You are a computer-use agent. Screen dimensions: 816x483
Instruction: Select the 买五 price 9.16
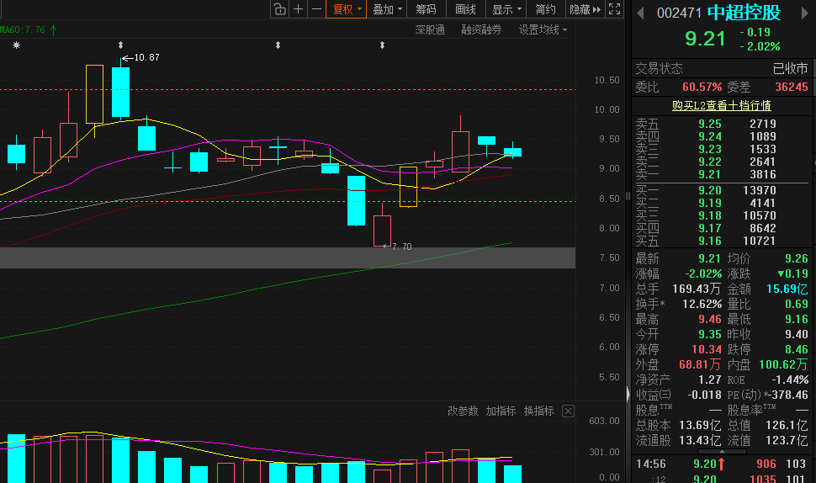click(x=710, y=241)
